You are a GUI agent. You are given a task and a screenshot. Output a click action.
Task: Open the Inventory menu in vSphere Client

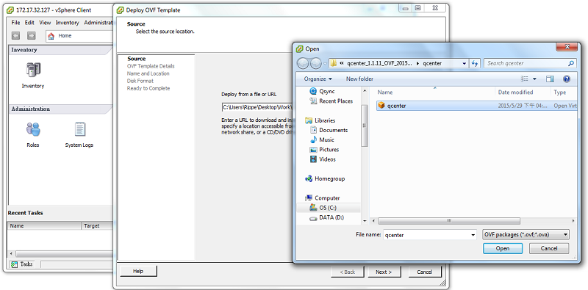[x=68, y=23]
